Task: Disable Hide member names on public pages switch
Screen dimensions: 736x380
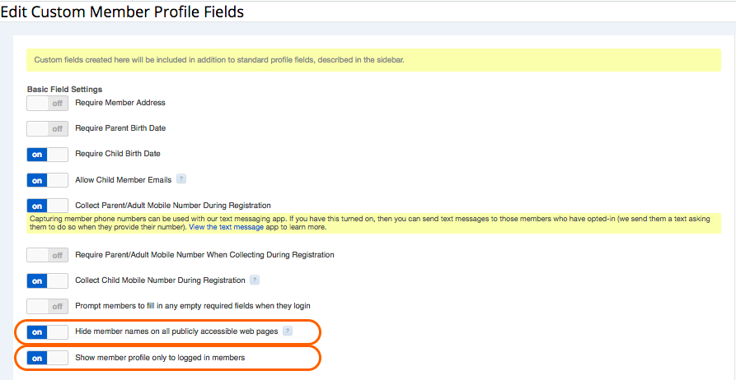Action: (x=48, y=332)
